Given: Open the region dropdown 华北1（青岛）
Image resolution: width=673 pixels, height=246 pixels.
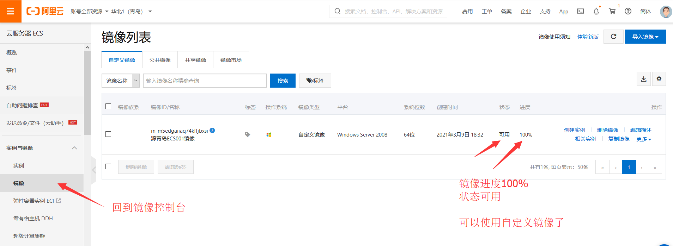Looking at the screenshot, I should tap(132, 11).
